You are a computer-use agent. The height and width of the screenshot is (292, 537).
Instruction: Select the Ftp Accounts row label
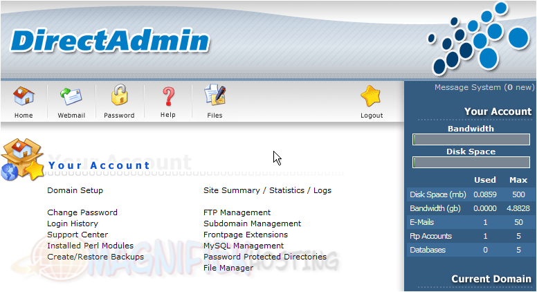[430, 236]
